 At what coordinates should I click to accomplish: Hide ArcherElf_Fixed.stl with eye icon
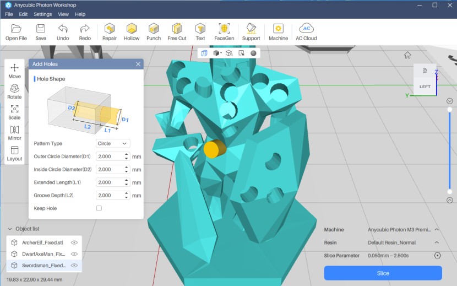point(74,242)
